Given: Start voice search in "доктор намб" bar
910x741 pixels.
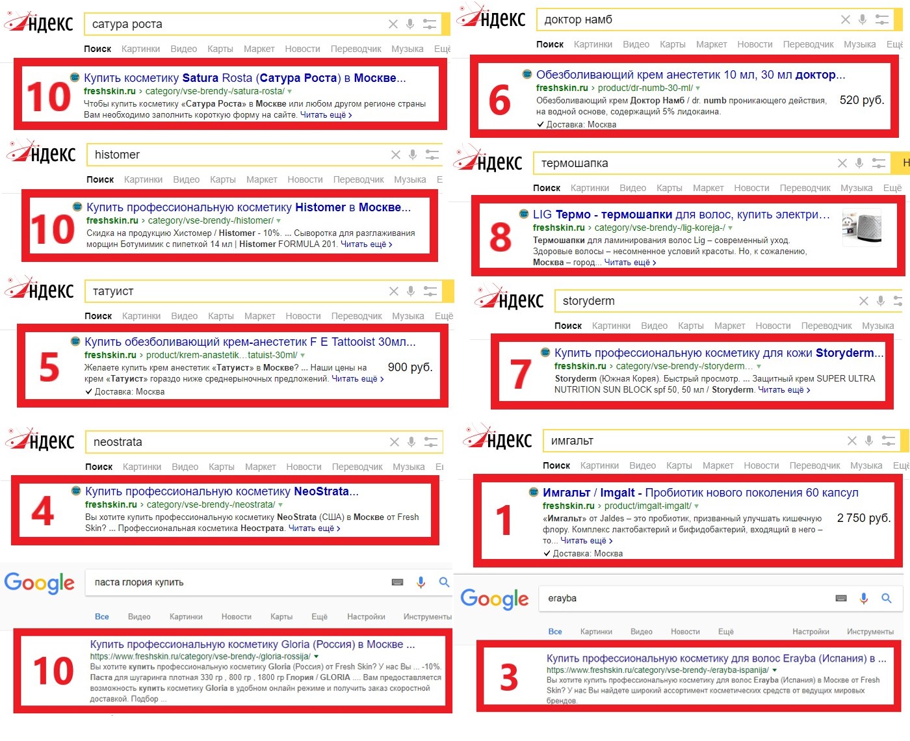Looking at the screenshot, I should point(863,19).
